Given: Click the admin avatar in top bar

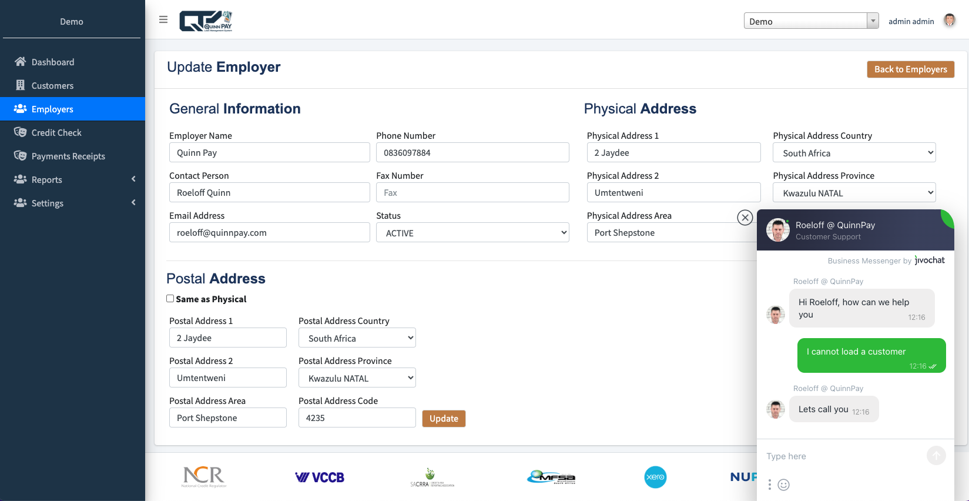Looking at the screenshot, I should [x=950, y=21].
